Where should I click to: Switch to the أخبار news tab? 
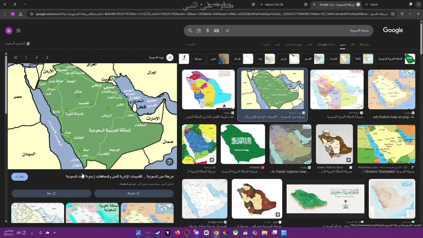click(x=310, y=44)
